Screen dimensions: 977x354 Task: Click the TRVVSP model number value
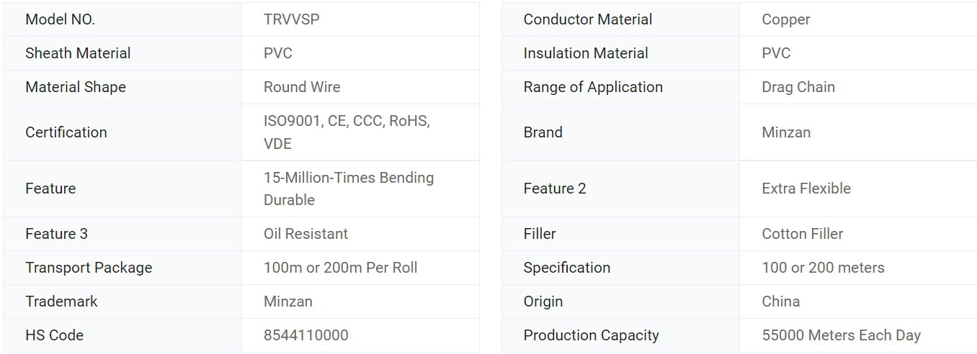tap(291, 19)
